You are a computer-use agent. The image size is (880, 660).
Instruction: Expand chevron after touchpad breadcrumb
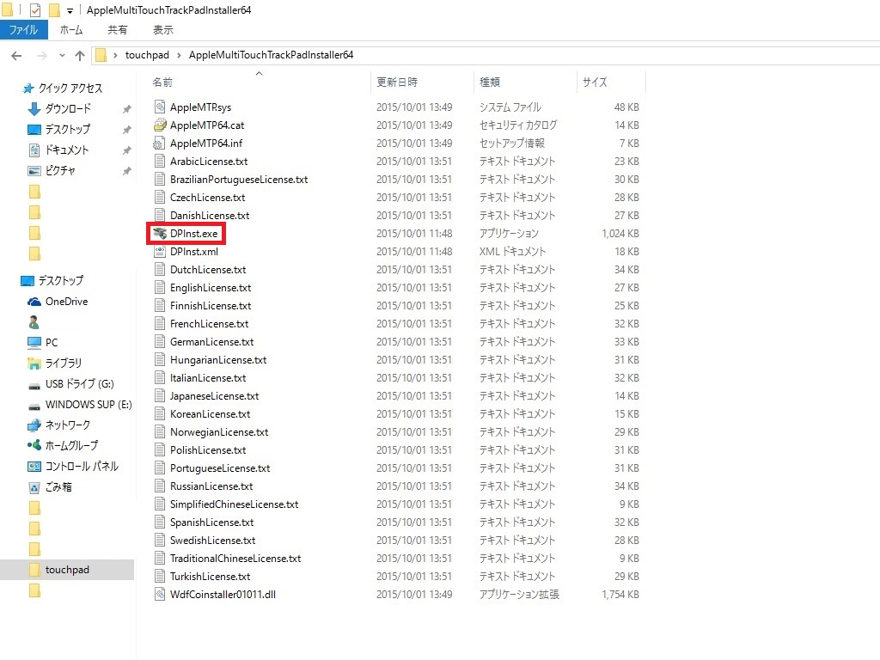coord(179,55)
